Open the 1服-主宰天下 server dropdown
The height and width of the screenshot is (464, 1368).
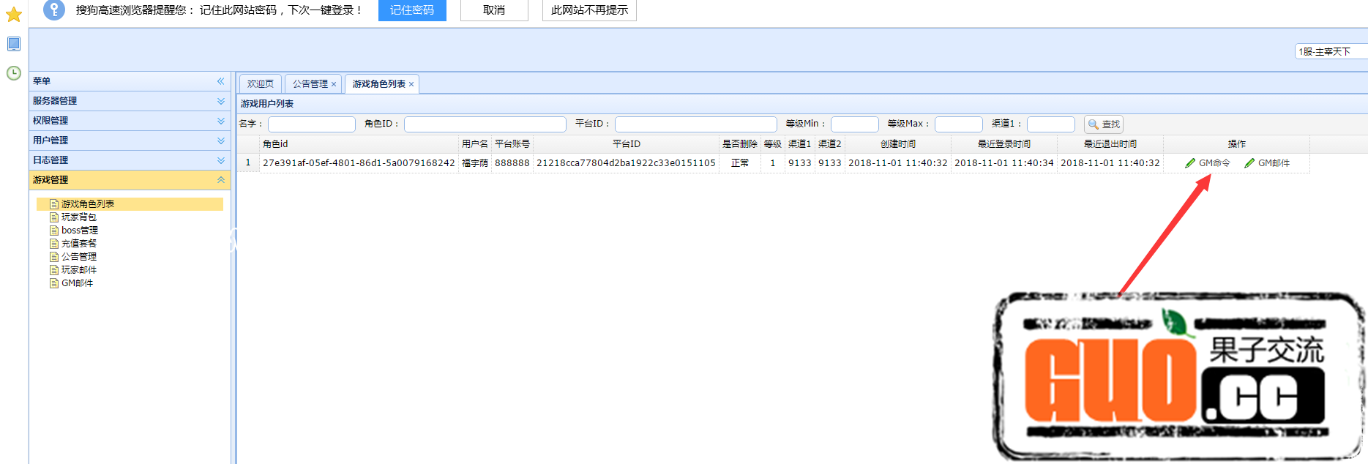pyautogui.click(x=1330, y=51)
